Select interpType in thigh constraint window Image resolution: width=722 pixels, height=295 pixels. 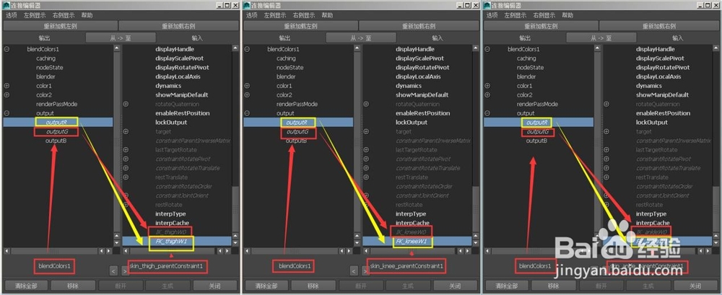(x=171, y=214)
